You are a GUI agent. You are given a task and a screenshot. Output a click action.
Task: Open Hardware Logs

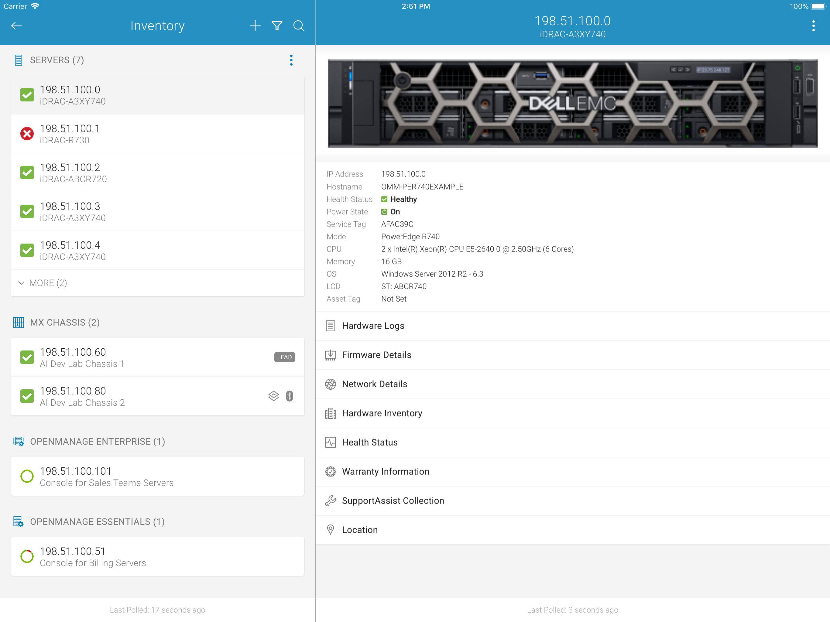[x=373, y=326]
